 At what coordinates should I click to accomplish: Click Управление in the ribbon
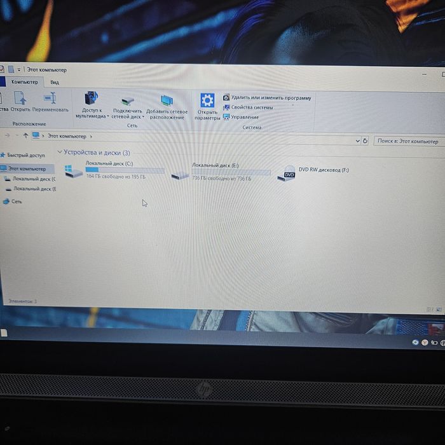[241, 117]
